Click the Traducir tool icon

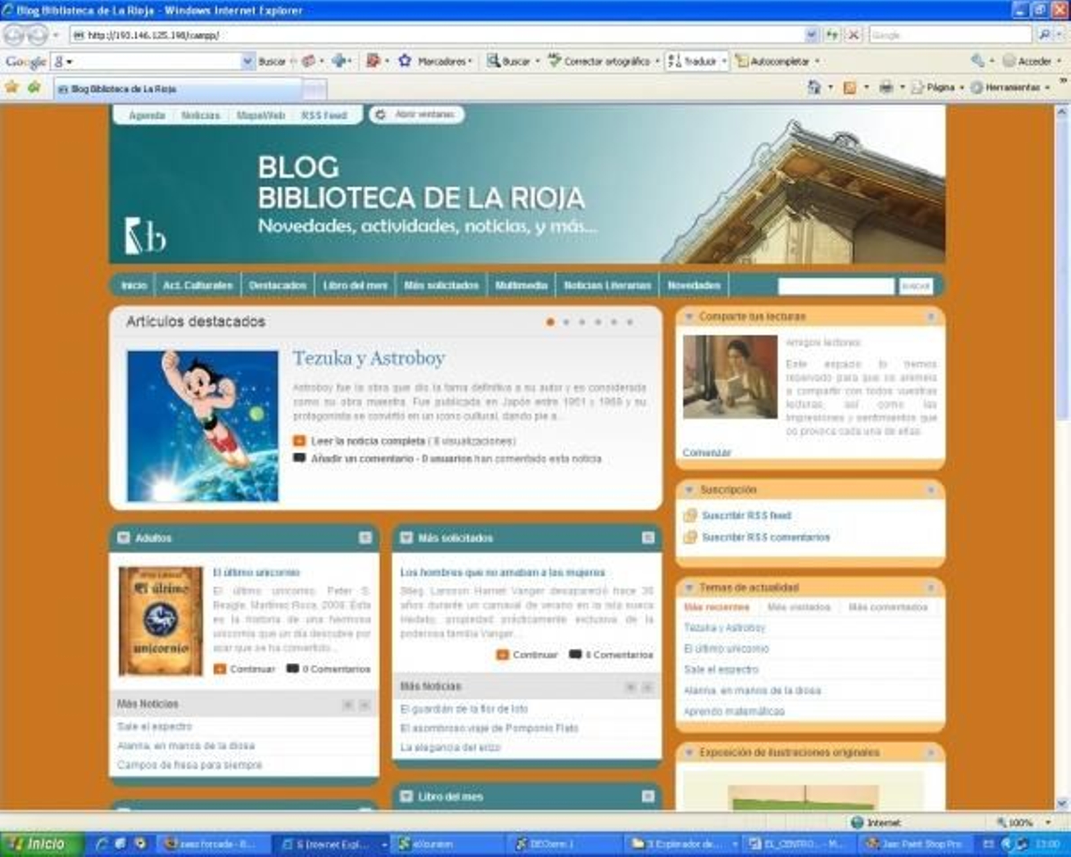tap(672, 61)
